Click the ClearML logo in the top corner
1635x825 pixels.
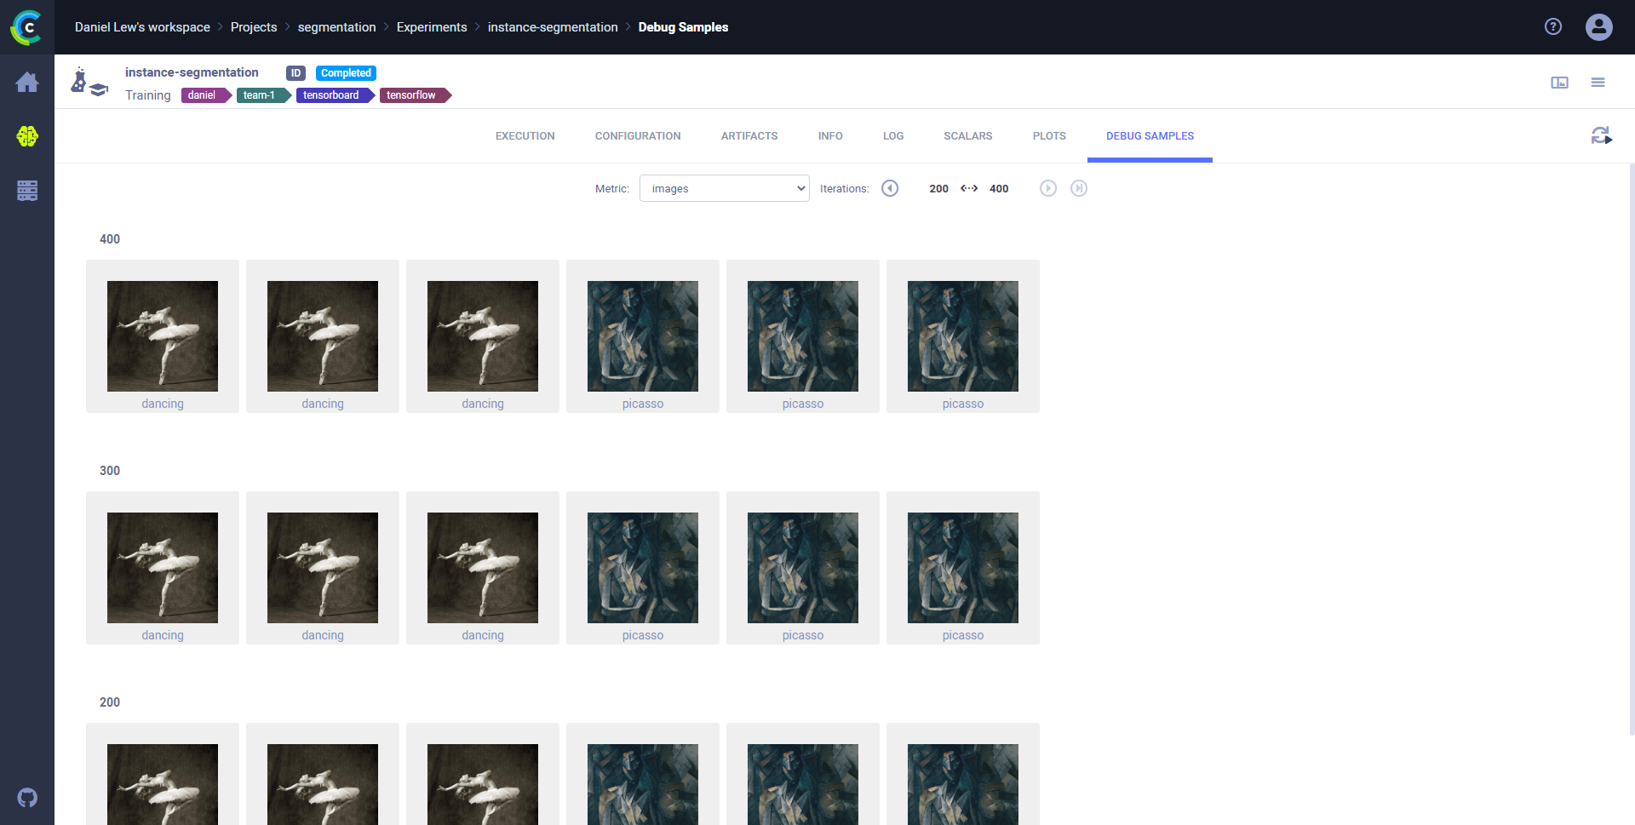pyautogui.click(x=27, y=27)
